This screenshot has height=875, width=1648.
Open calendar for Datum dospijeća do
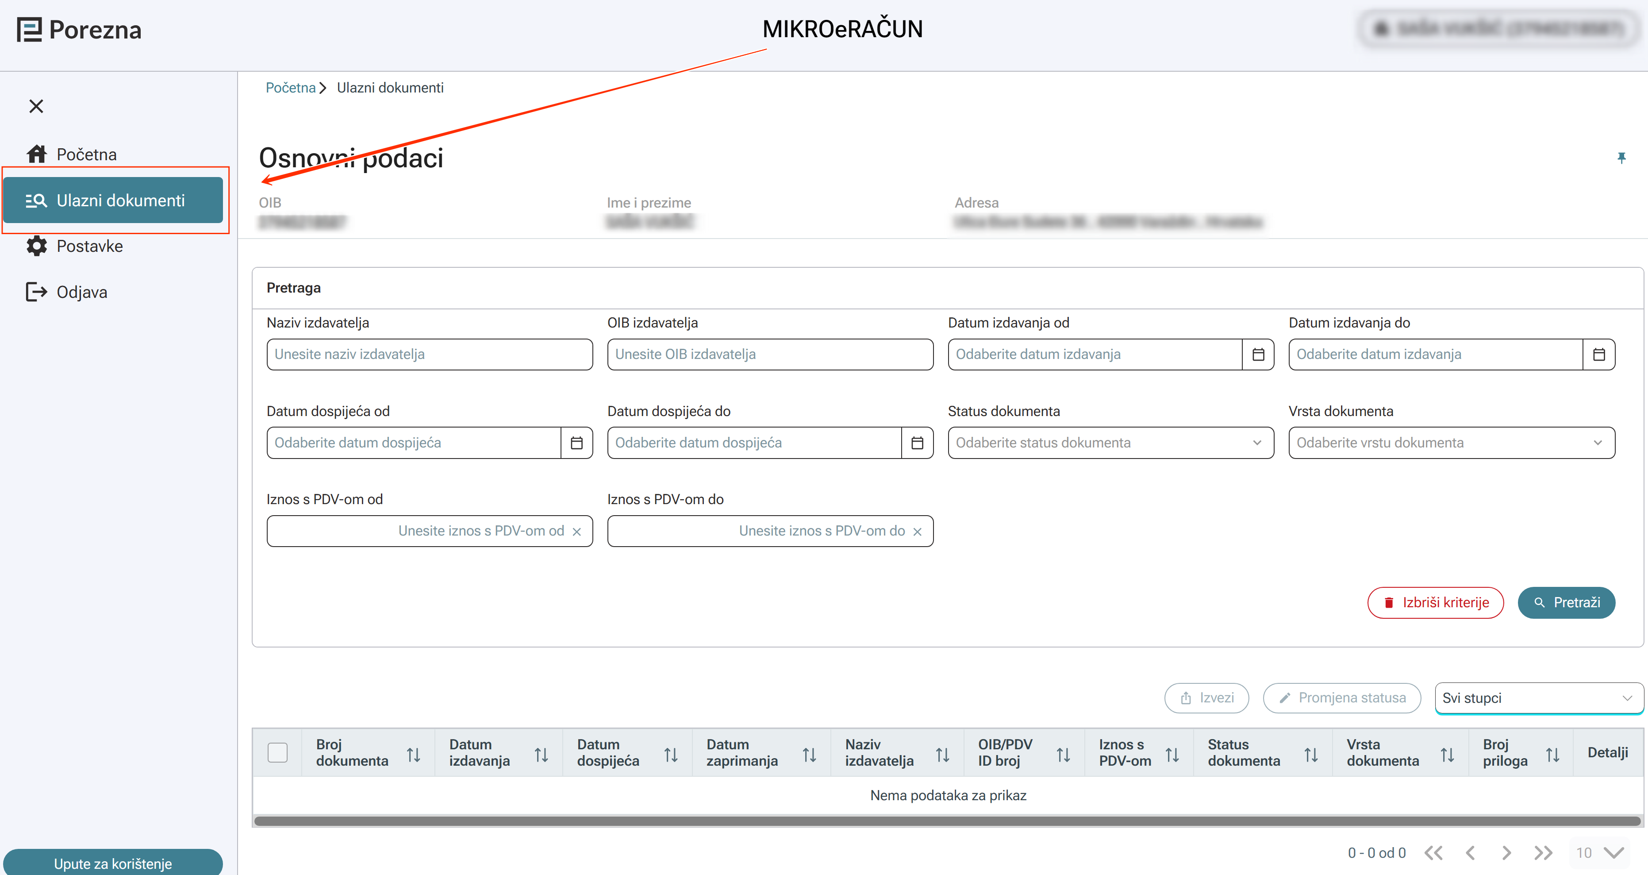click(x=917, y=443)
